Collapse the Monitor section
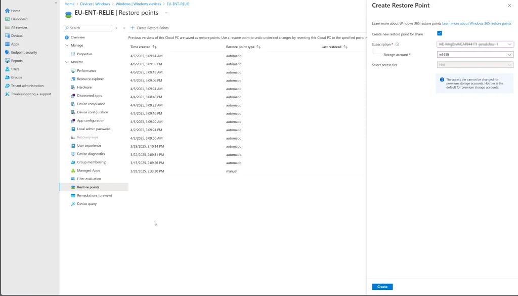The width and height of the screenshot is (518, 296). 67,62
